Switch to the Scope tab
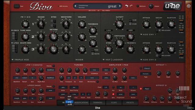The height and width of the screenshot is (110, 195). click(x=114, y=103)
